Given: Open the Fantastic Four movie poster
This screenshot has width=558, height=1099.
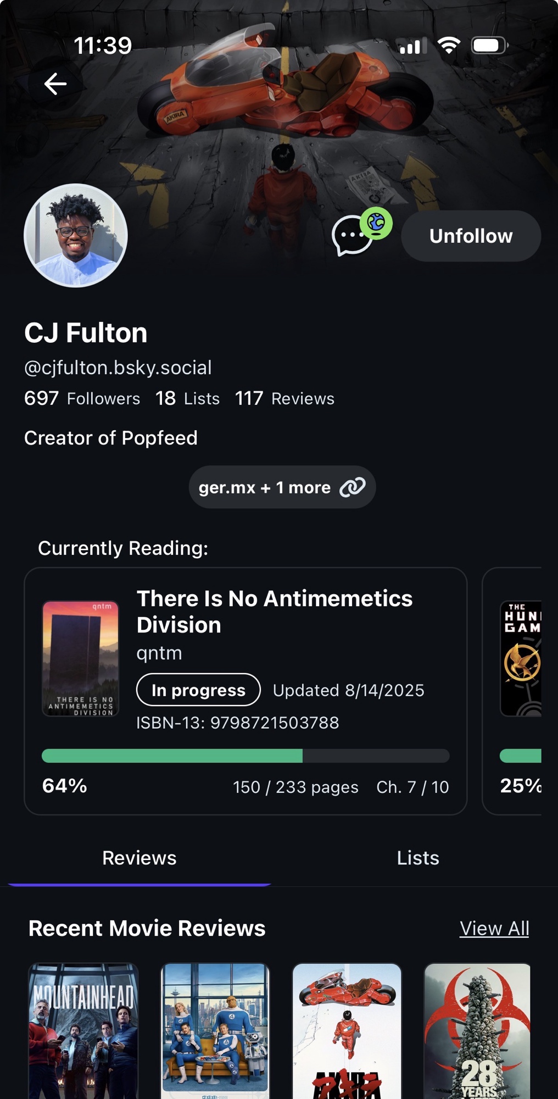Looking at the screenshot, I should 215,1030.
